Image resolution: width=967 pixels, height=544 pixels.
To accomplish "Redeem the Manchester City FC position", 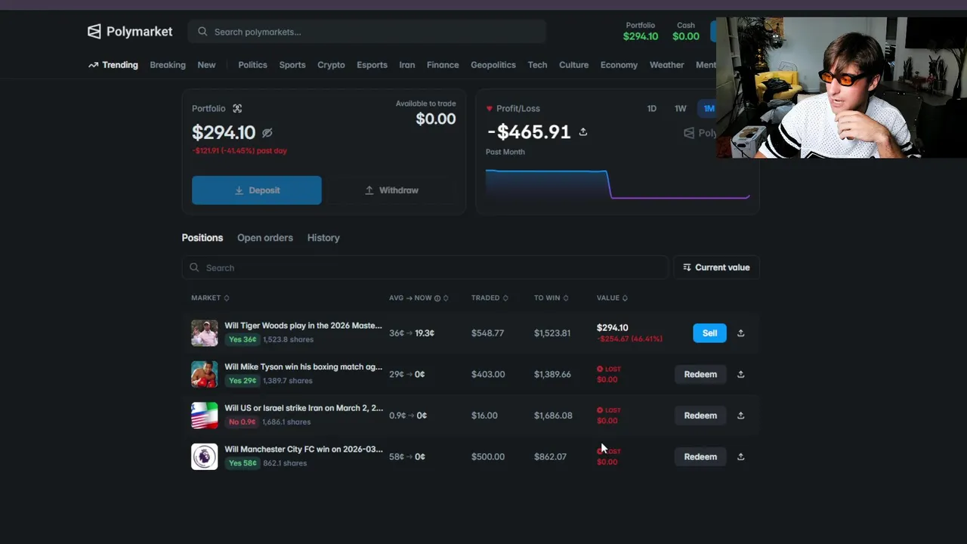I will pyautogui.click(x=700, y=456).
